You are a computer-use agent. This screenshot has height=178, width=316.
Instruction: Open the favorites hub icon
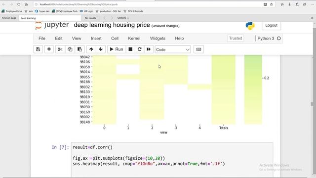pos(282,4)
